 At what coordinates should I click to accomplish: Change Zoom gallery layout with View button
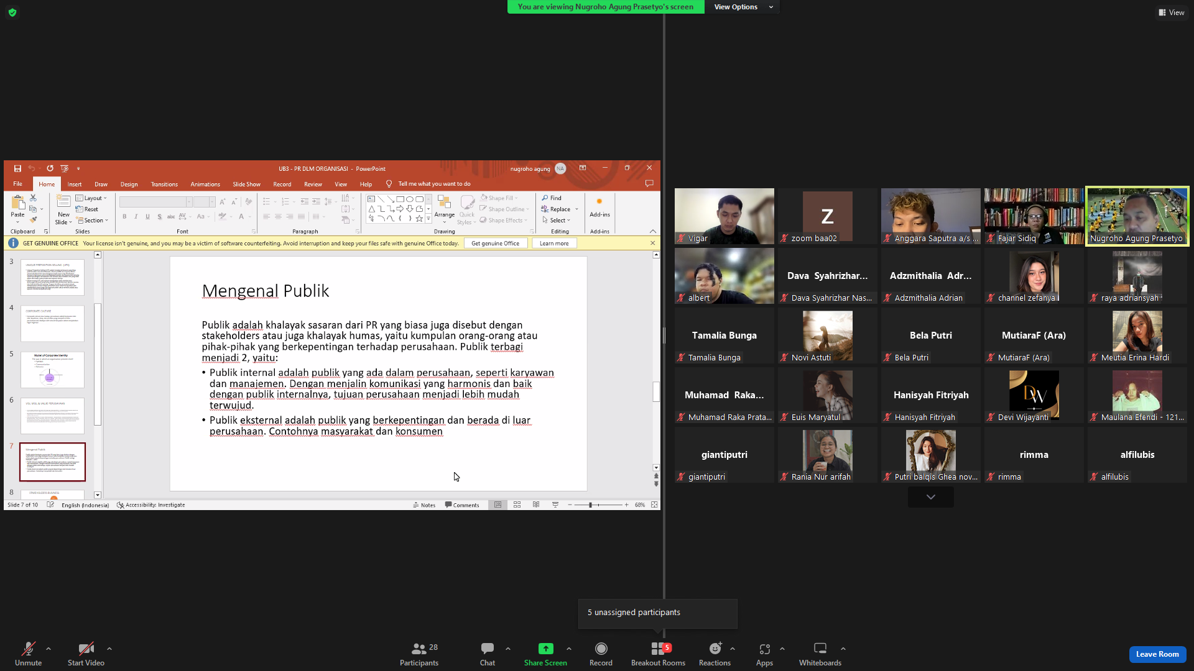click(1172, 12)
